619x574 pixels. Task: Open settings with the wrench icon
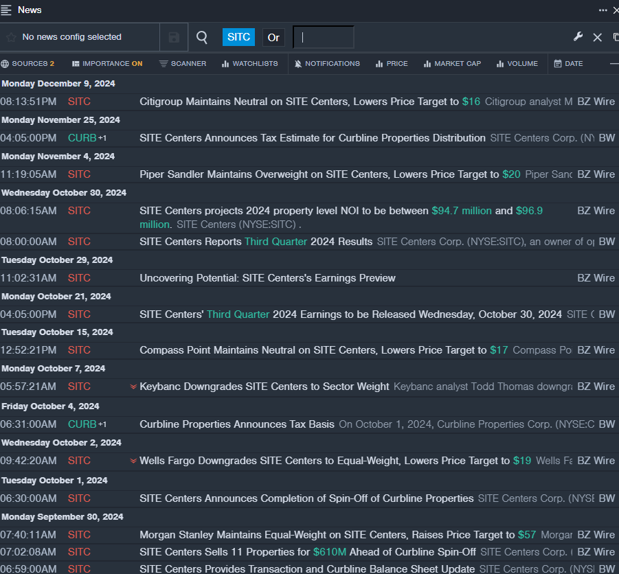point(578,37)
